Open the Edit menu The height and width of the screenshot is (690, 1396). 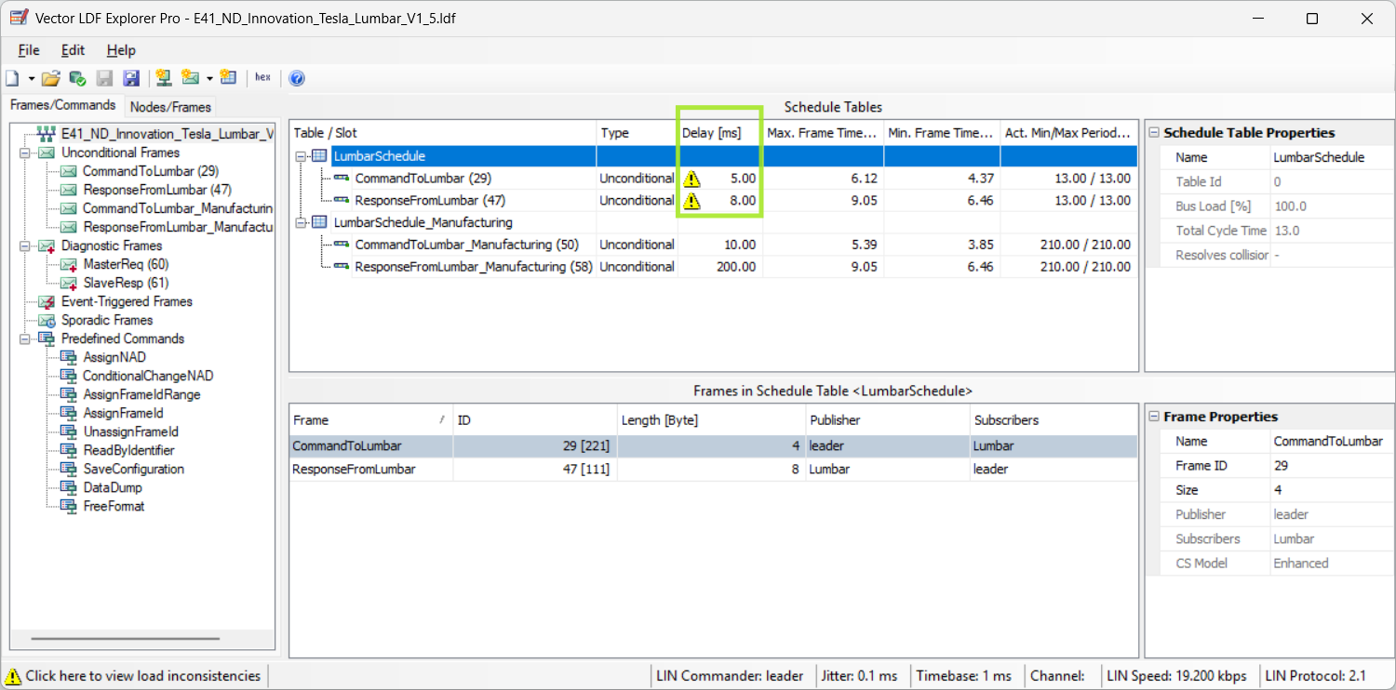73,50
